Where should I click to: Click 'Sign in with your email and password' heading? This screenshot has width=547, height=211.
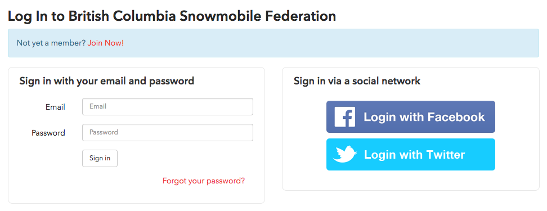pos(107,81)
